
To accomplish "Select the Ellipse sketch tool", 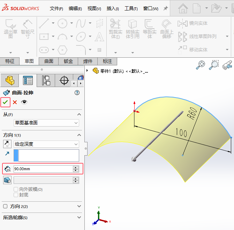I will pos(81,36).
